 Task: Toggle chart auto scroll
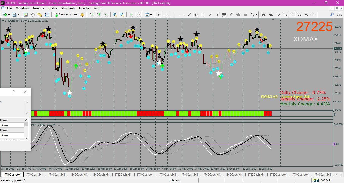click(131, 15)
